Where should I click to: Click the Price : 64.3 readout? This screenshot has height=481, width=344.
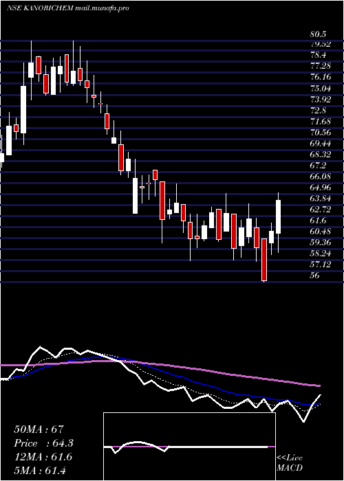tap(44, 443)
